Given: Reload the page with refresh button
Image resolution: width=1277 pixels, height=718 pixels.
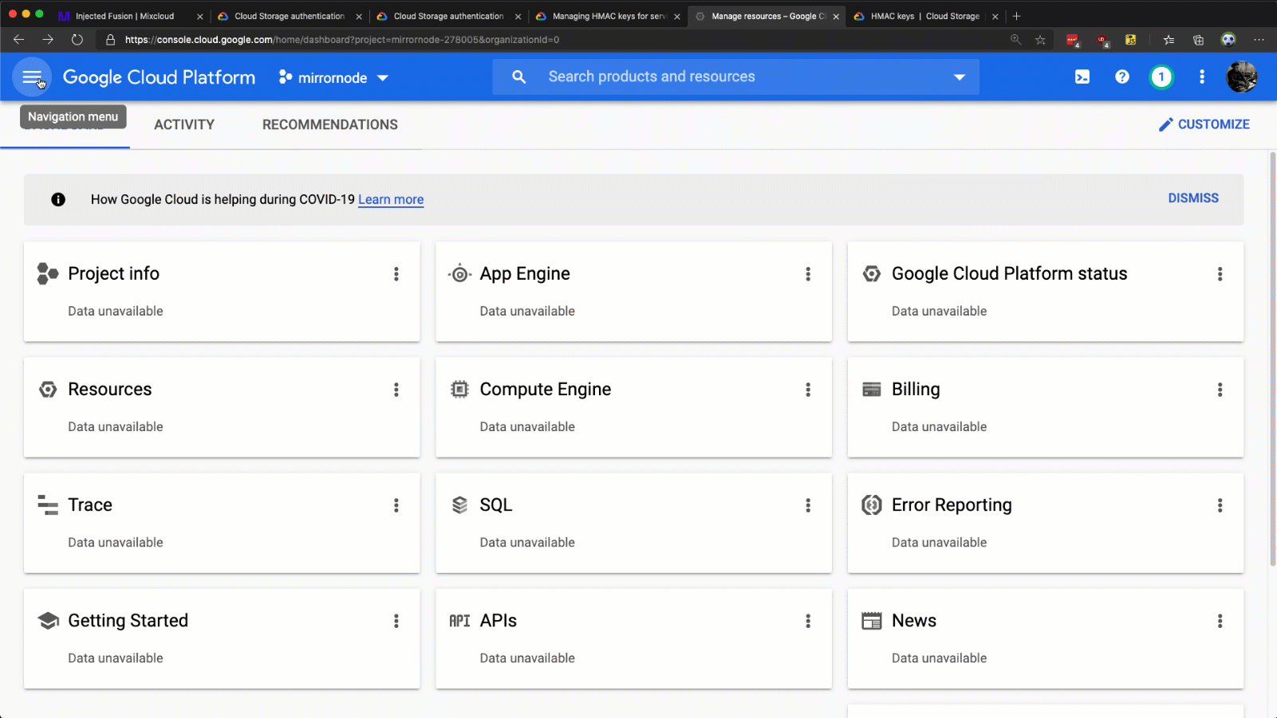Looking at the screenshot, I should pyautogui.click(x=77, y=40).
